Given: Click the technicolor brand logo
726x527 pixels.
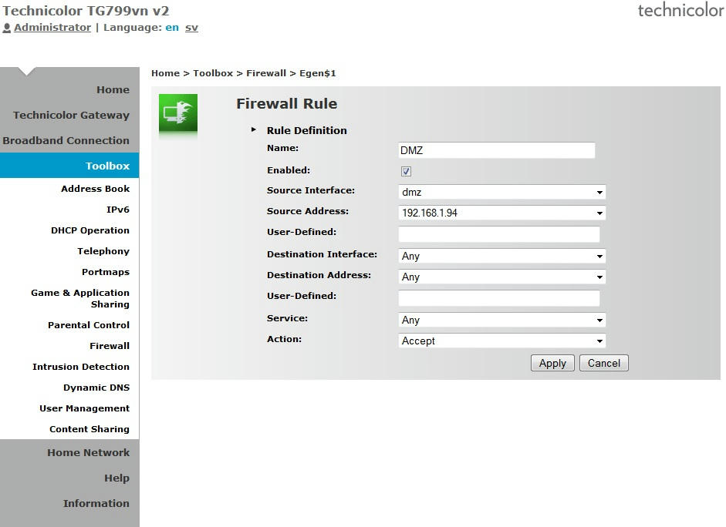Looking at the screenshot, I should coord(679,10).
